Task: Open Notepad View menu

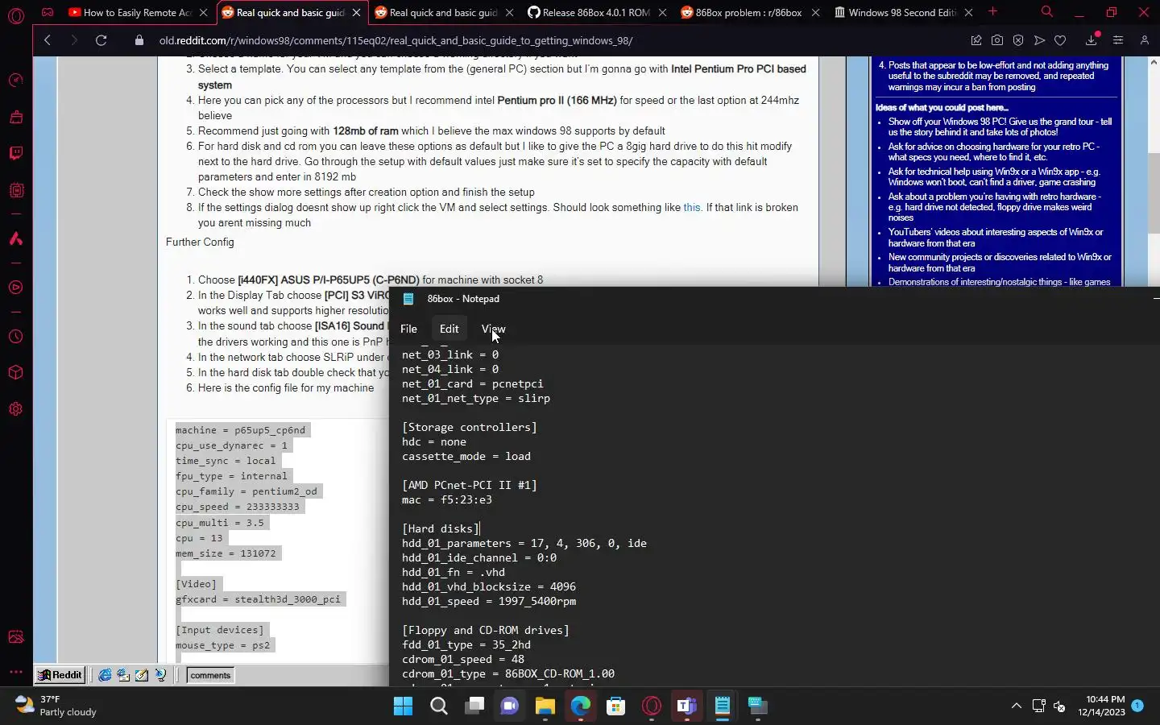Action: pyautogui.click(x=493, y=329)
